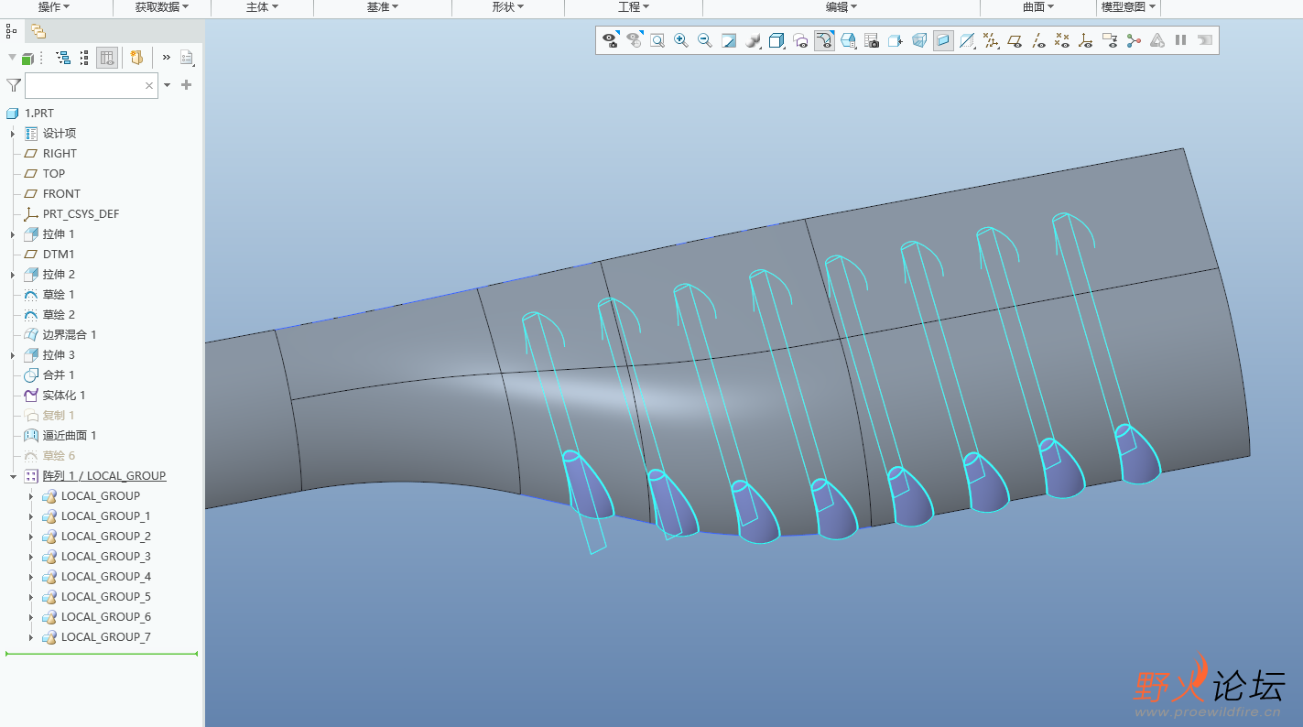The image size is (1303, 727).
Task: Click the model tree search filter field
Action: pyautogui.click(x=84, y=85)
